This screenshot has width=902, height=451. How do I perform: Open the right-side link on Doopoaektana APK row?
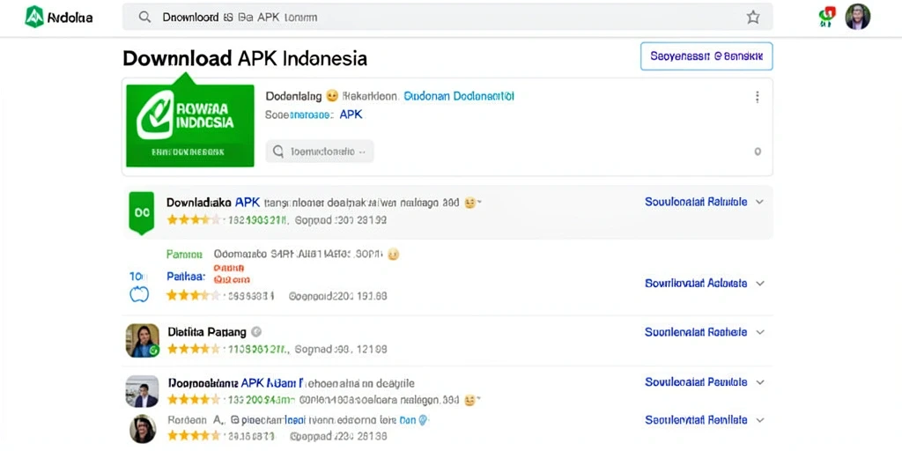click(x=696, y=382)
